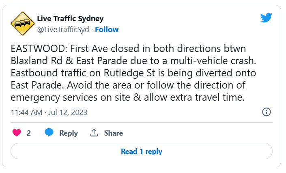
Task: Click the Rutledge St mention in the tweet
Action: (129, 73)
